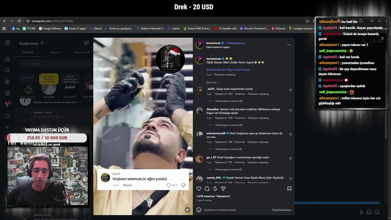The image size is (391, 220).
Task: Expand Посмотреть ответы (6) replies
Action: [x=228, y=170]
